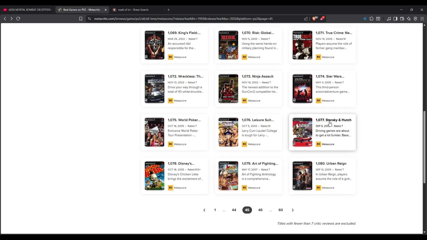
Task: Click the page vertical scrollbar thumb
Action: [x=424, y=147]
